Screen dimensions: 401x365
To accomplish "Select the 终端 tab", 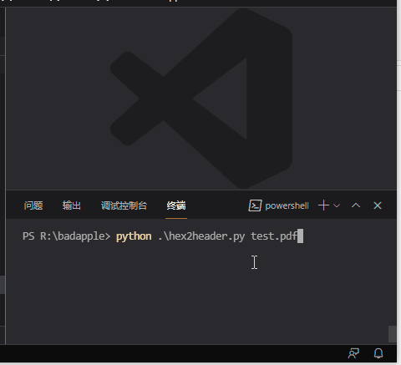I will click(x=176, y=205).
